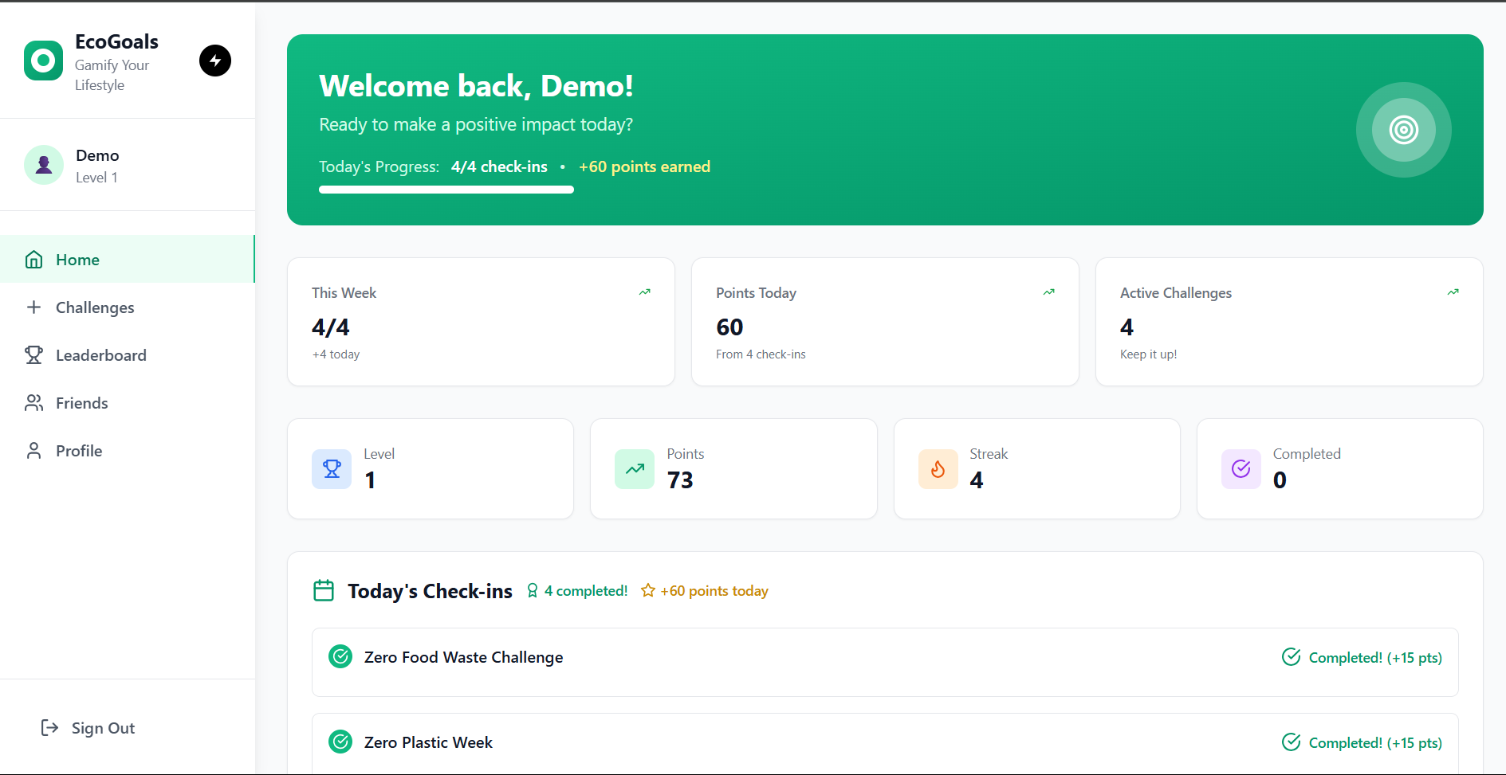Click the Streak value 4

(977, 480)
